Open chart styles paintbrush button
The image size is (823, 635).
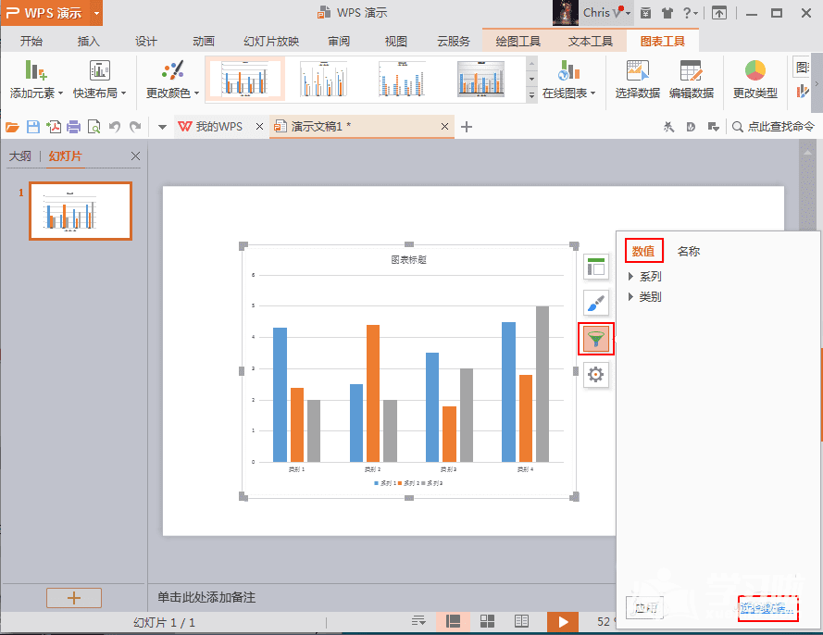(x=596, y=304)
